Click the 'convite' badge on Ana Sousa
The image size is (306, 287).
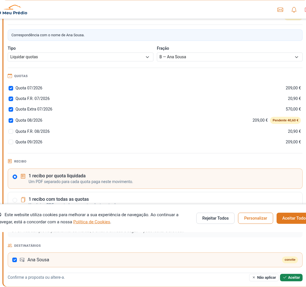click(290, 260)
